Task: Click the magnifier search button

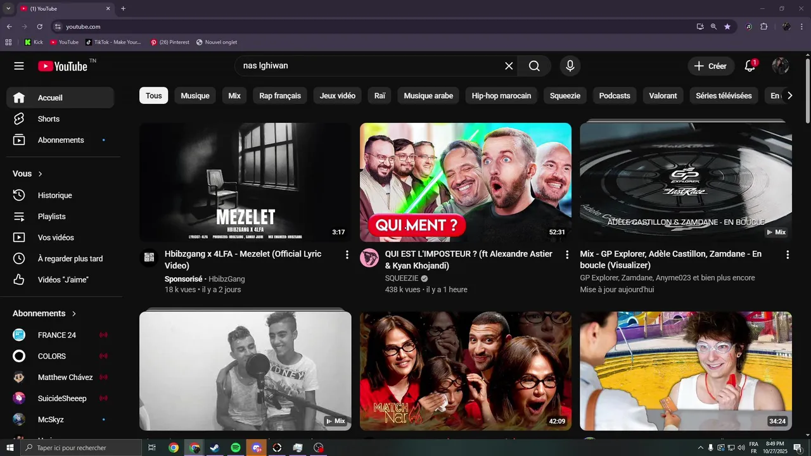Action: pyautogui.click(x=534, y=66)
